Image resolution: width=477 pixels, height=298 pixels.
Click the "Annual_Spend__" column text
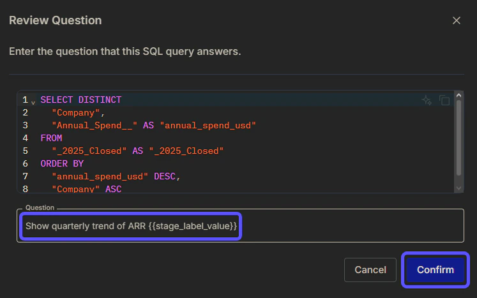tap(95, 125)
